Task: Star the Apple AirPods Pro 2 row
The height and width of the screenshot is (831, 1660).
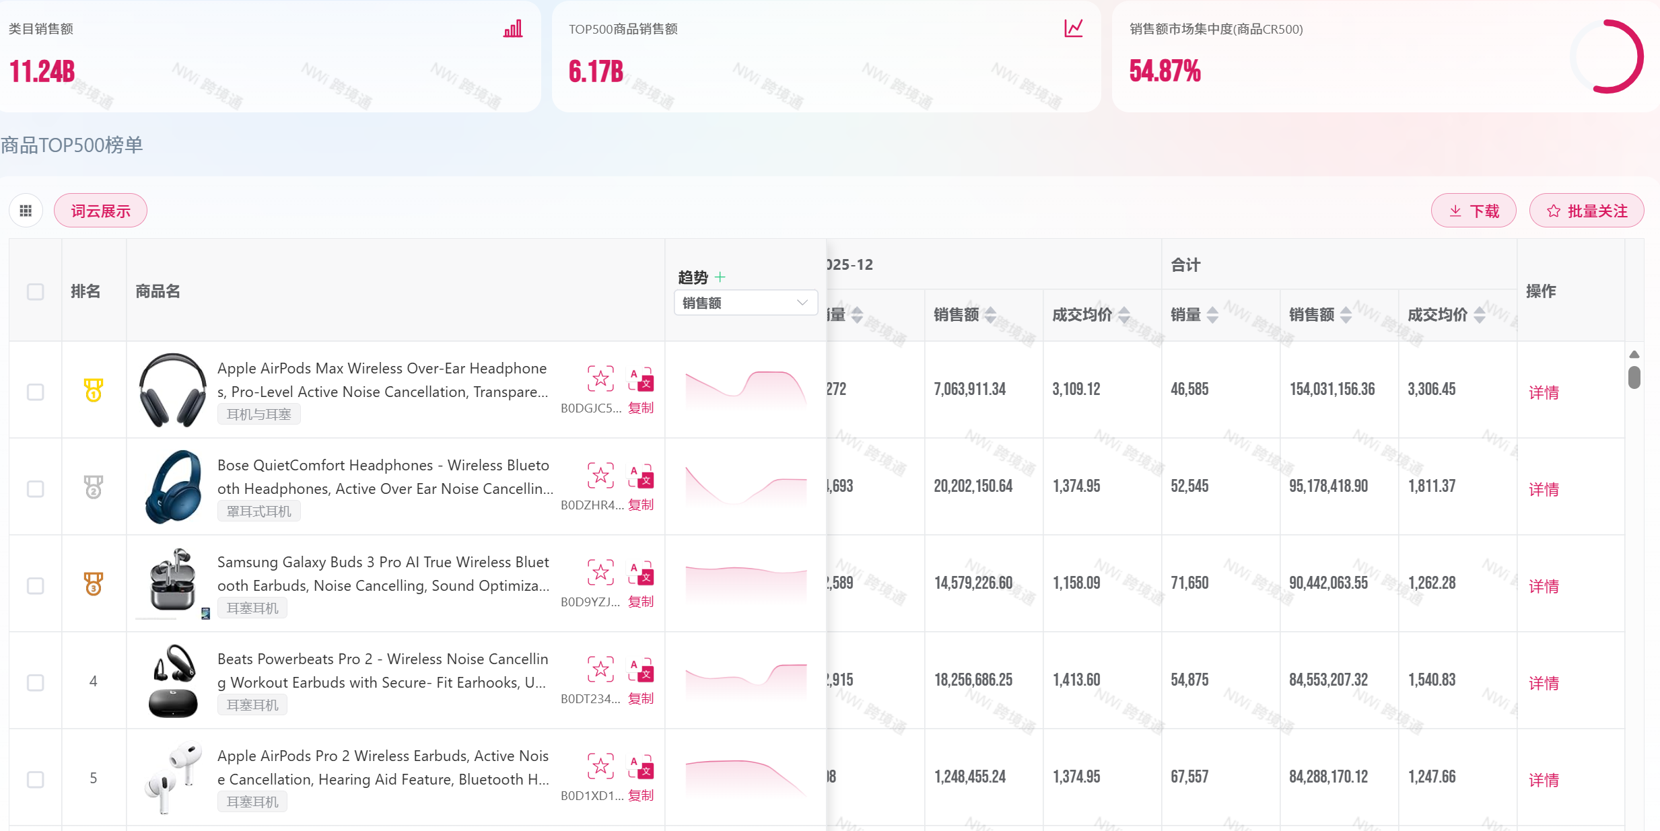Action: pos(600,766)
